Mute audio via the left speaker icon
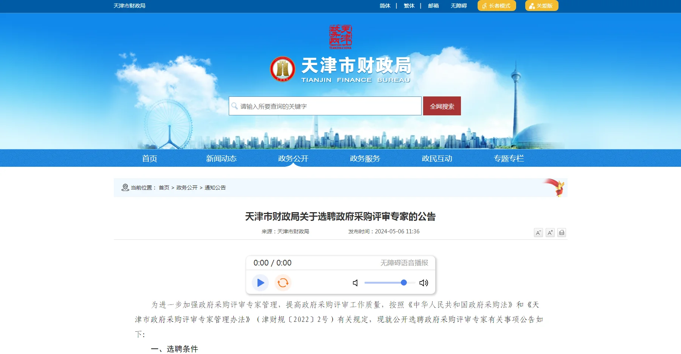 355,283
